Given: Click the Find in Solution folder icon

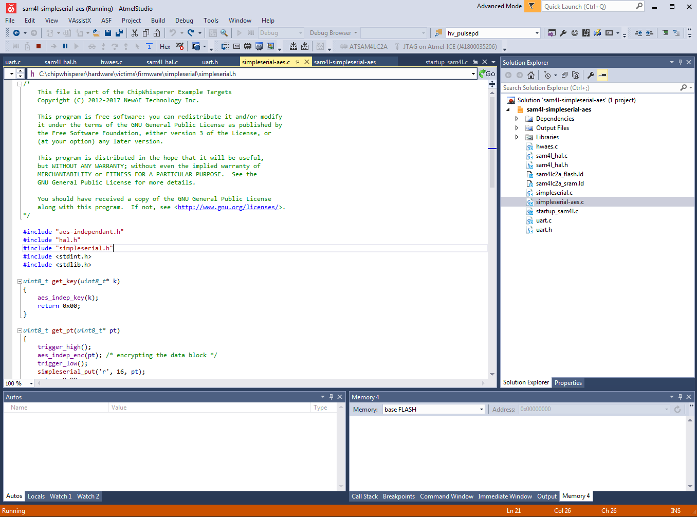Looking at the screenshot, I should [x=438, y=33].
